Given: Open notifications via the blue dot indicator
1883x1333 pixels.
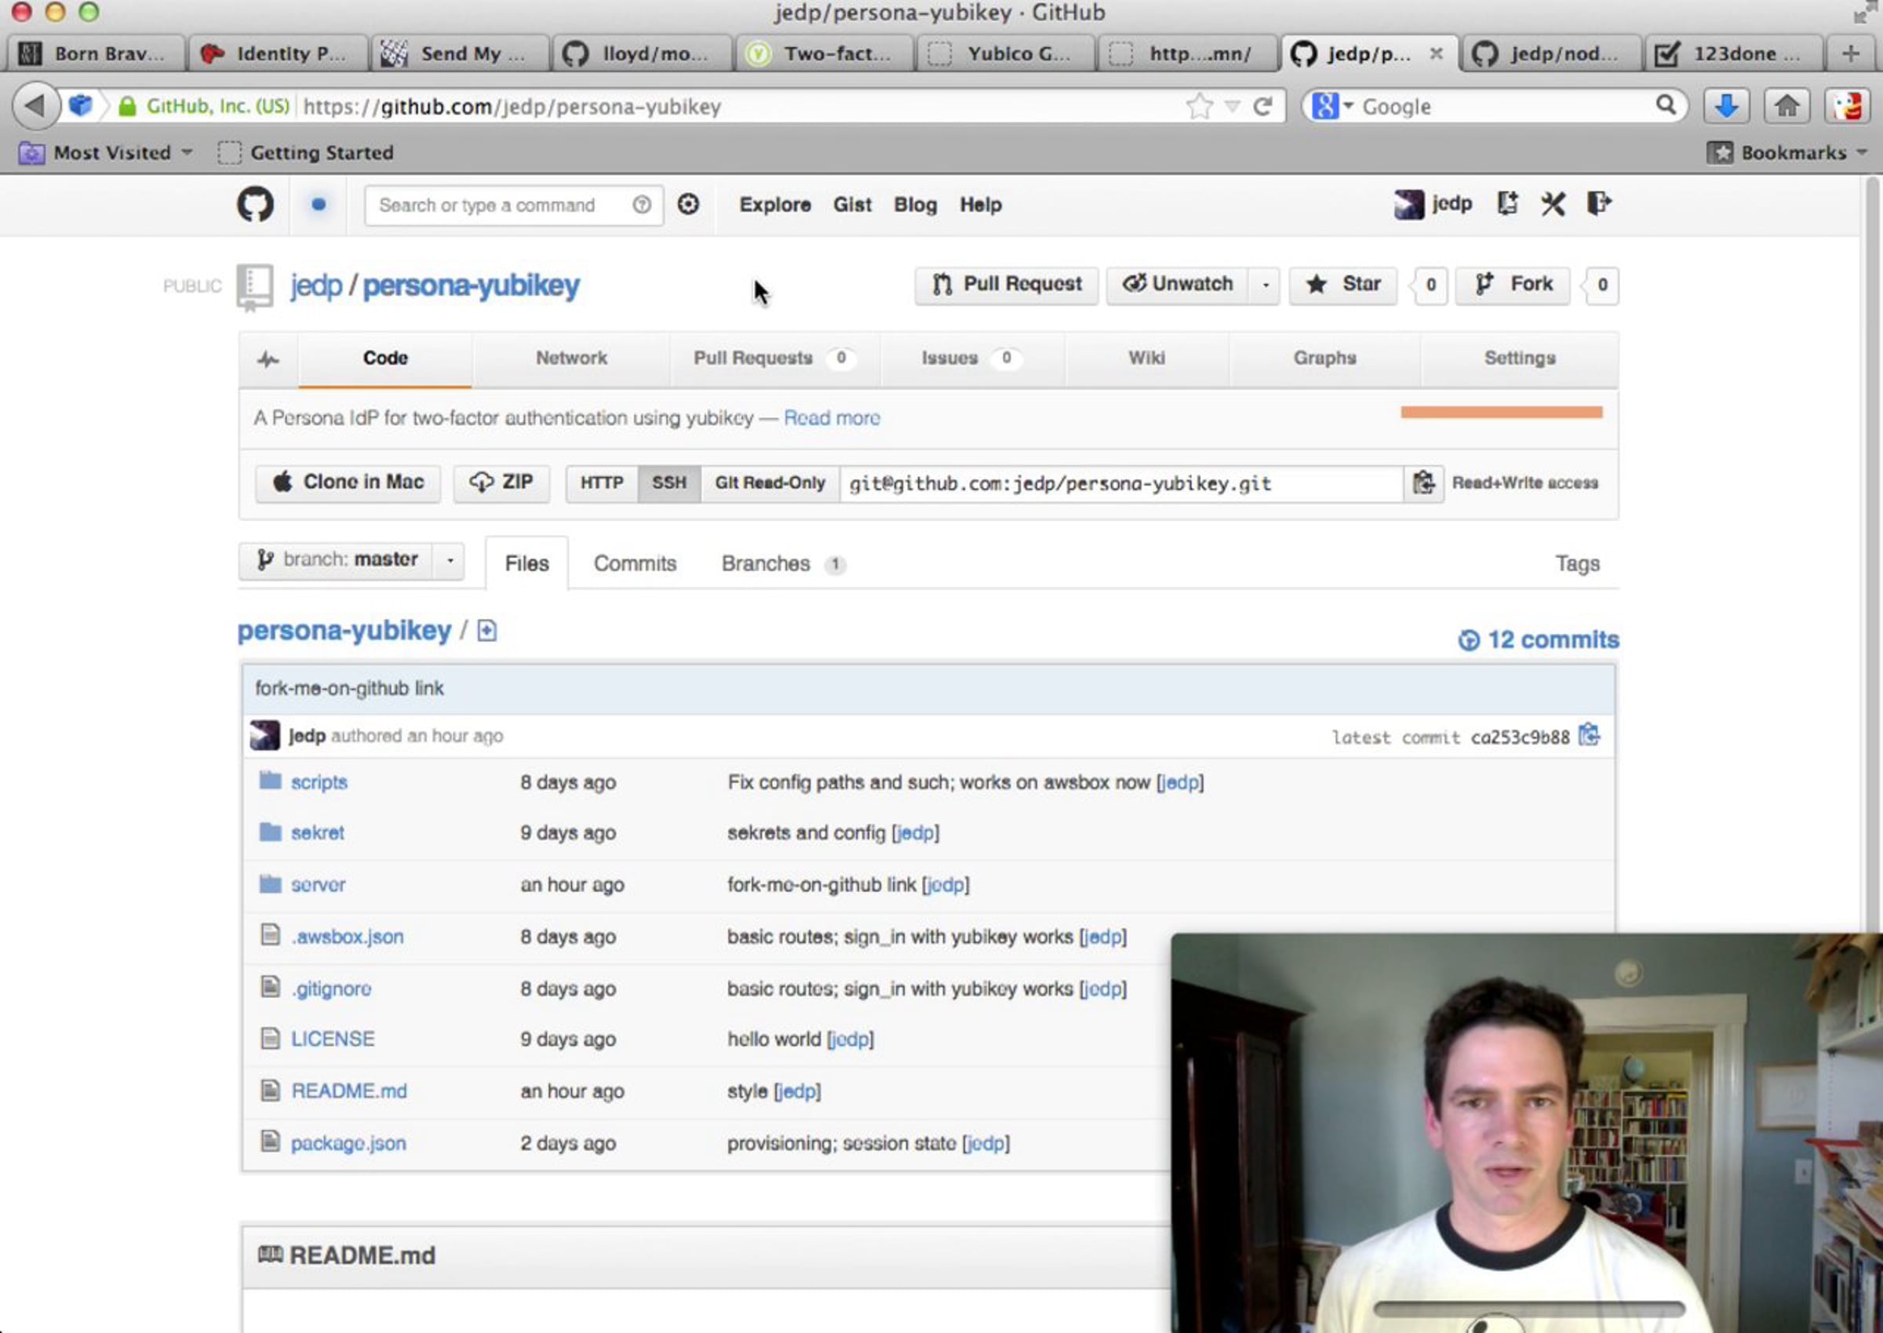Looking at the screenshot, I should coord(319,204).
